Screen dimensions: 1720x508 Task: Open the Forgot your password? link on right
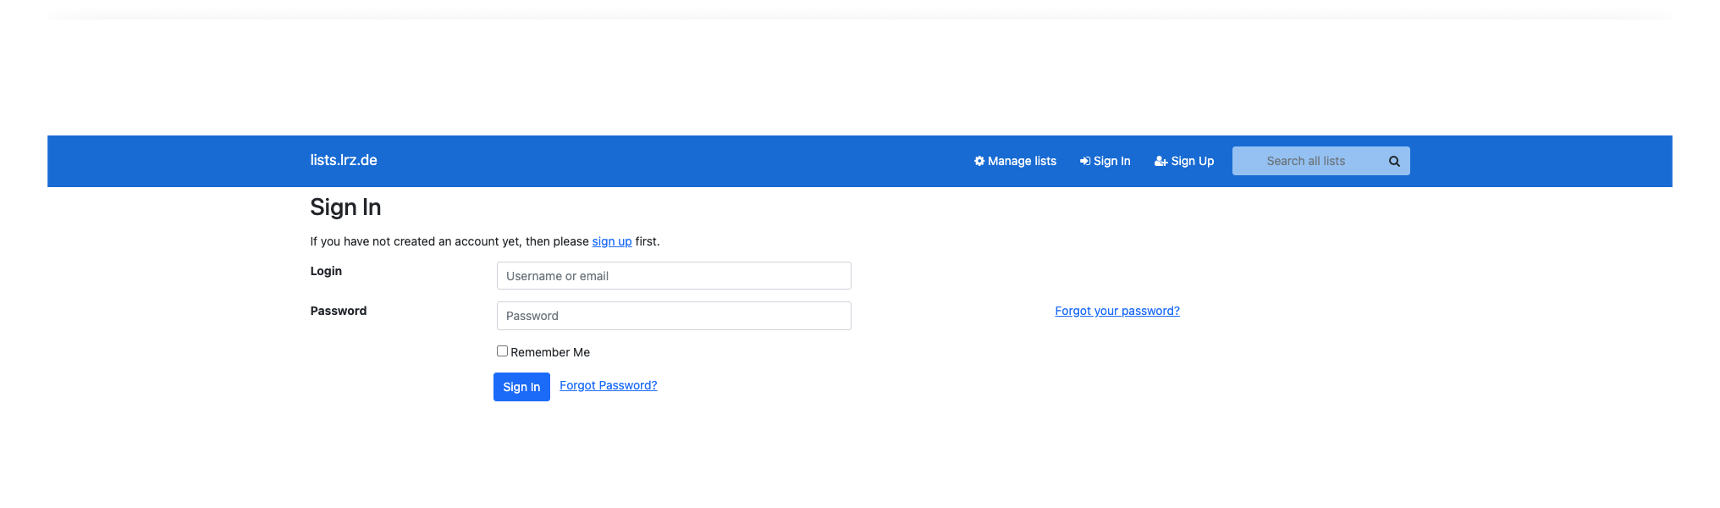[x=1116, y=311]
